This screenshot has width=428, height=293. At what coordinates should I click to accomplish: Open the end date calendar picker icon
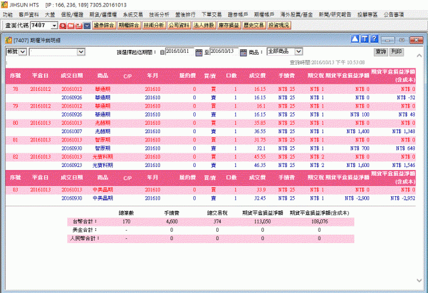tap(243, 52)
